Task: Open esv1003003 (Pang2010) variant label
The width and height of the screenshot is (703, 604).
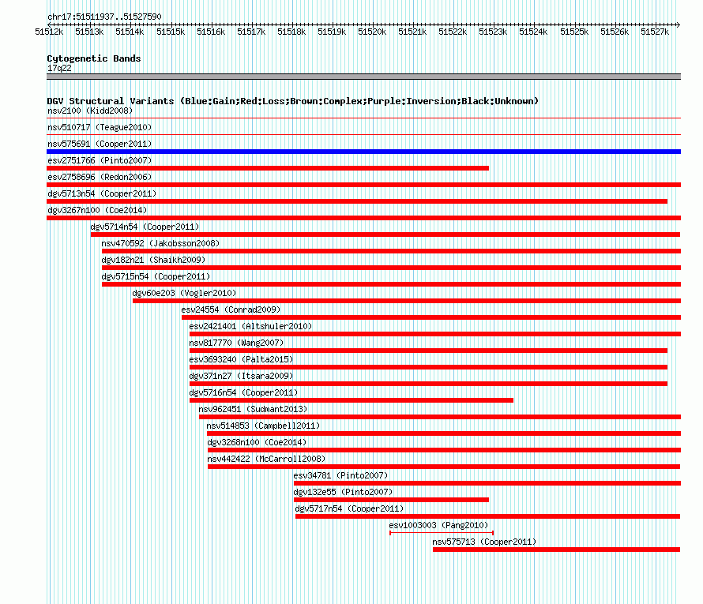Action: coord(438,525)
